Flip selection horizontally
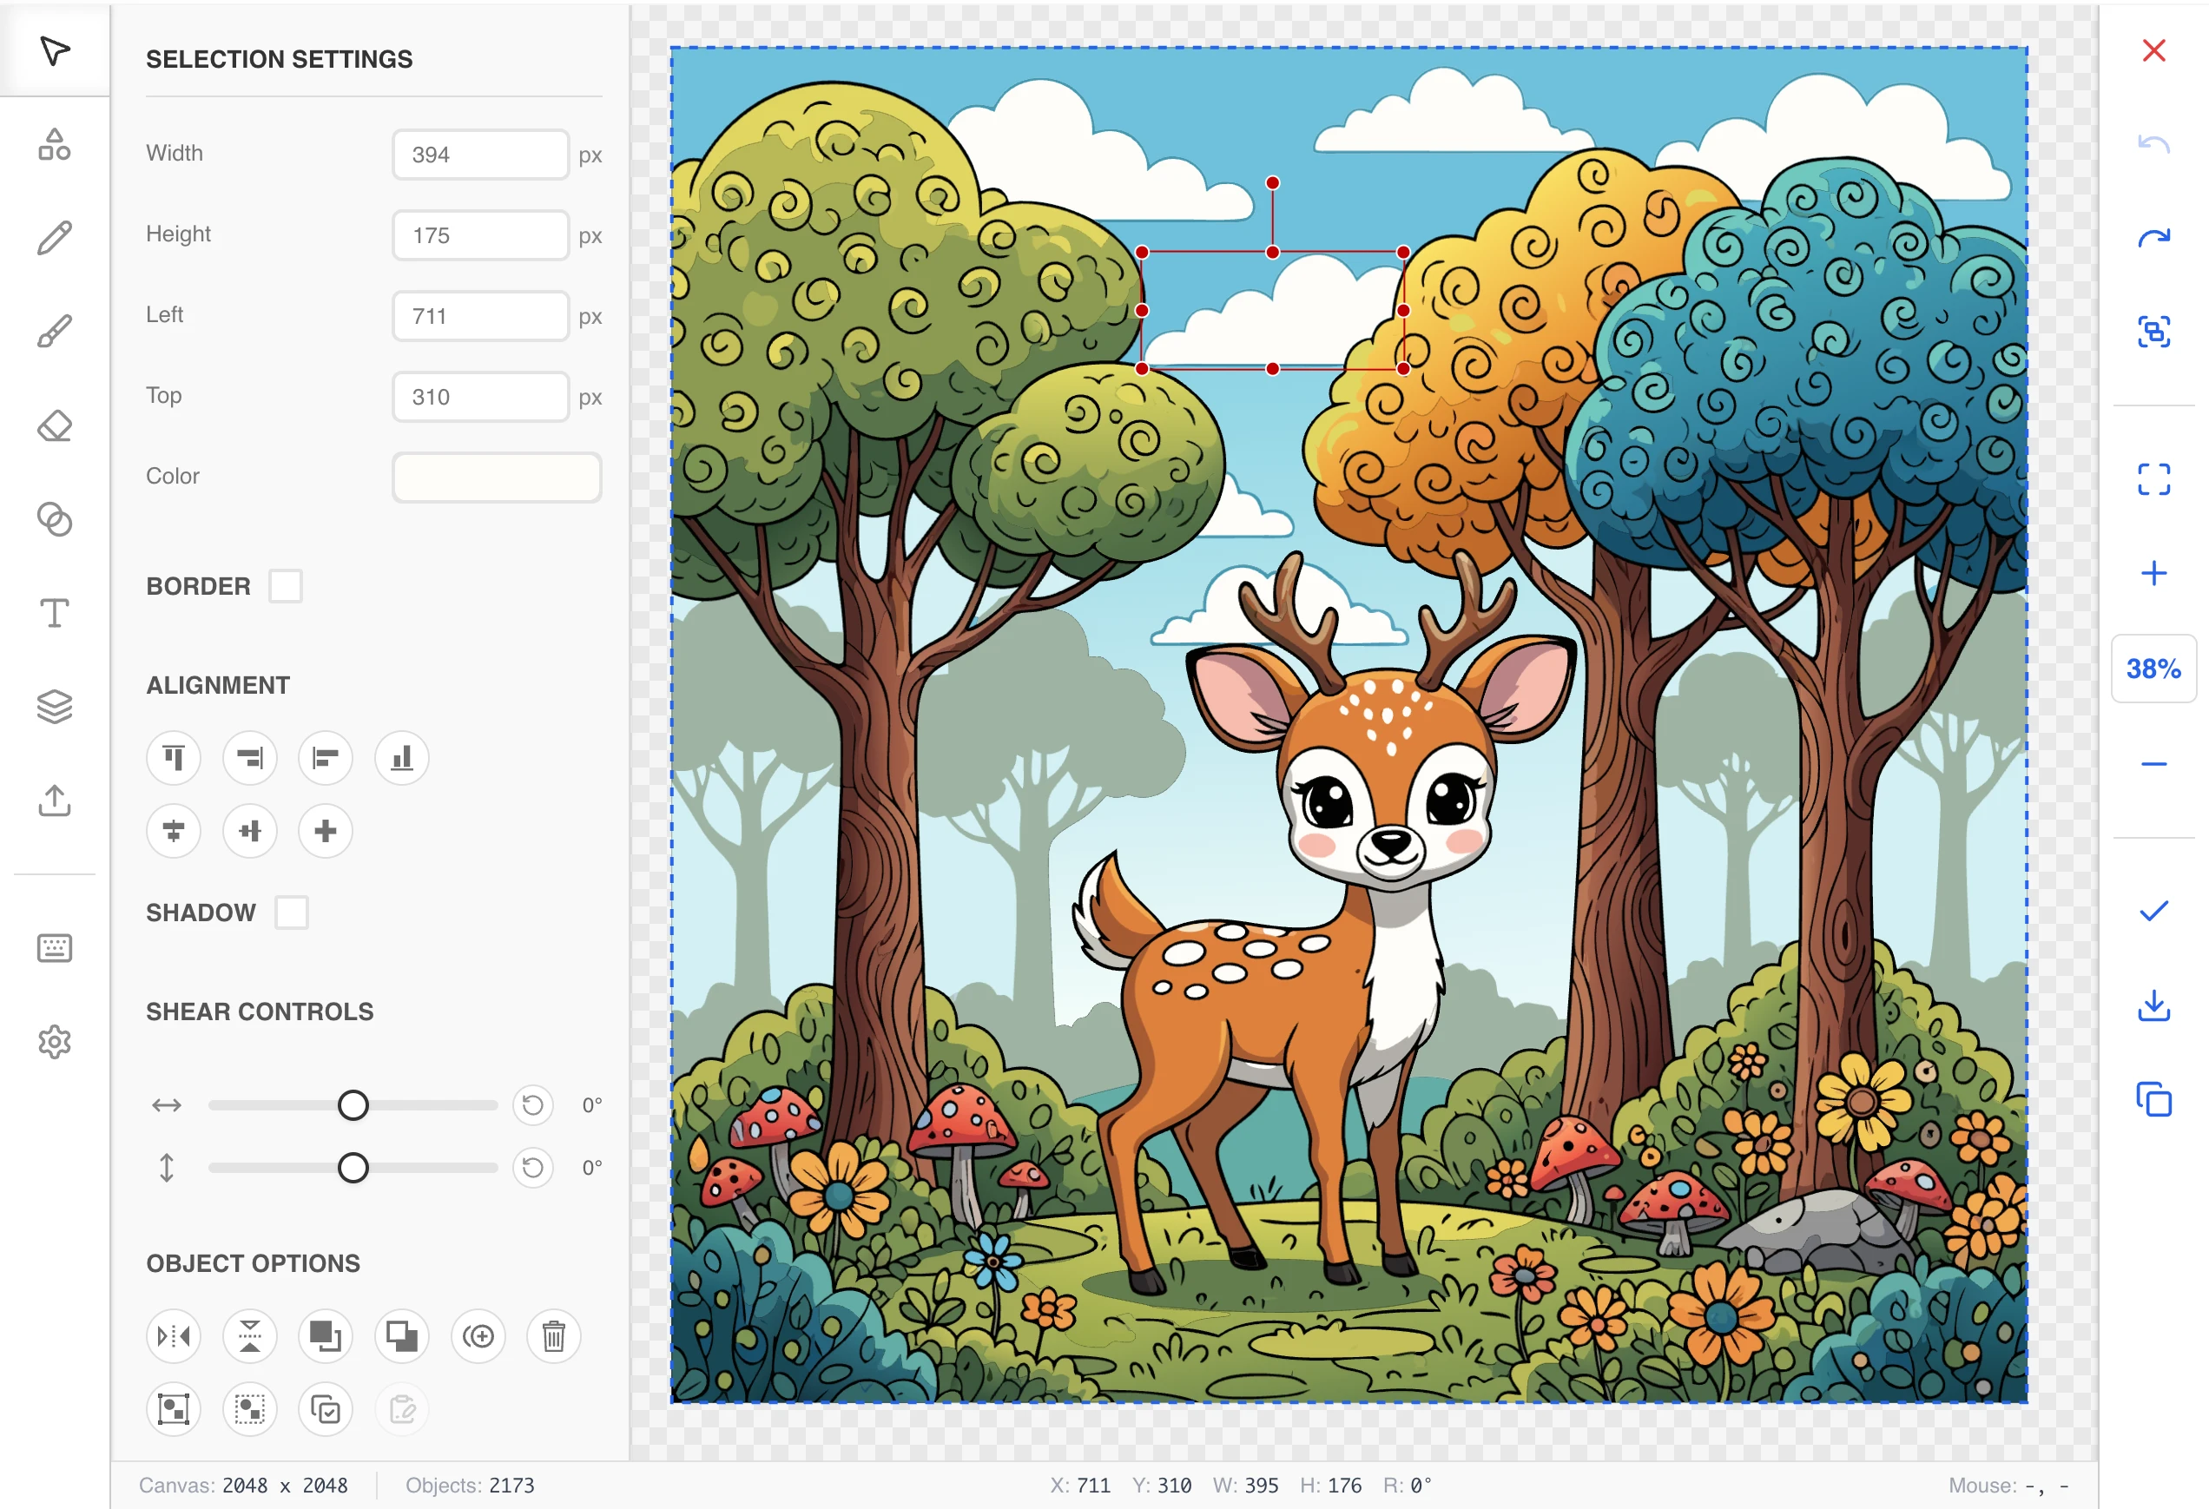Screen dimensions: 2209x1509 pos(174,1336)
